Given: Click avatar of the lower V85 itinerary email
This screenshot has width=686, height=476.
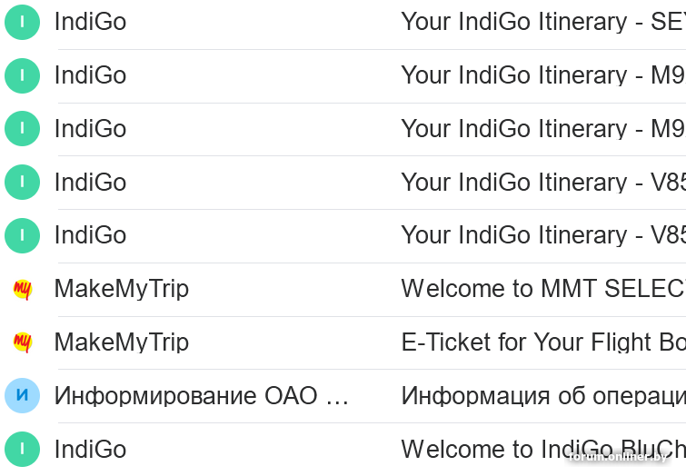Looking at the screenshot, I should (22, 235).
